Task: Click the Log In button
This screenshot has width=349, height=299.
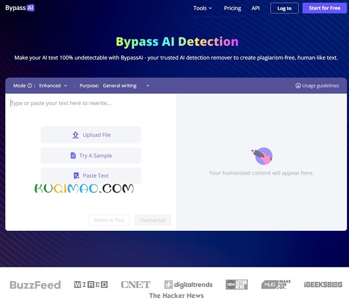Action: click(284, 8)
